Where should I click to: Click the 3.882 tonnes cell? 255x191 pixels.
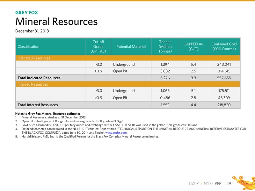(x=165, y=71)
